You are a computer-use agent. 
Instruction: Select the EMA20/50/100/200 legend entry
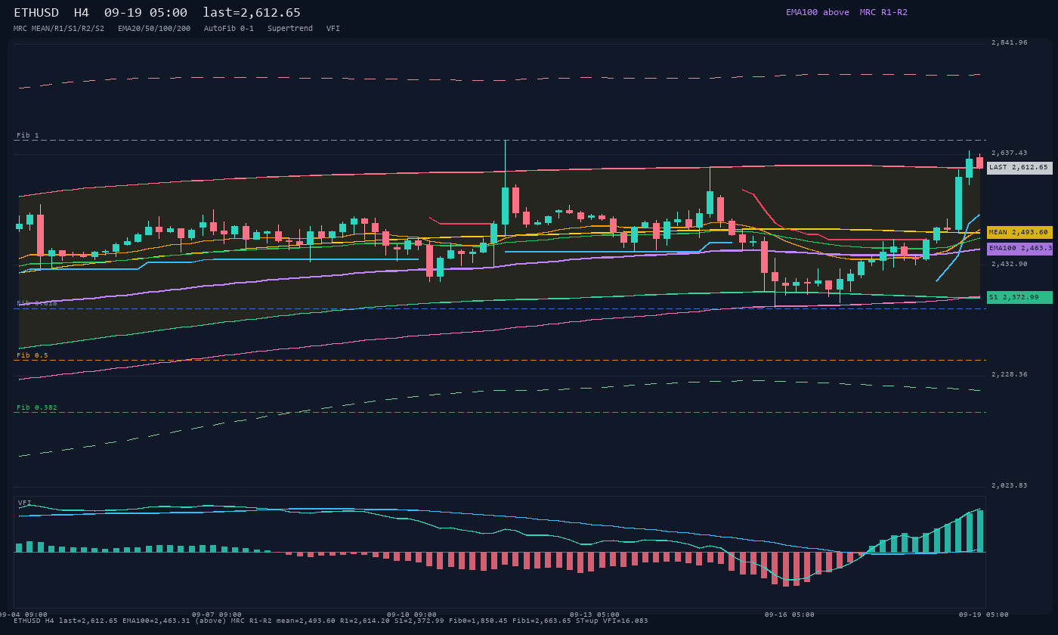(x=154, y=29)
